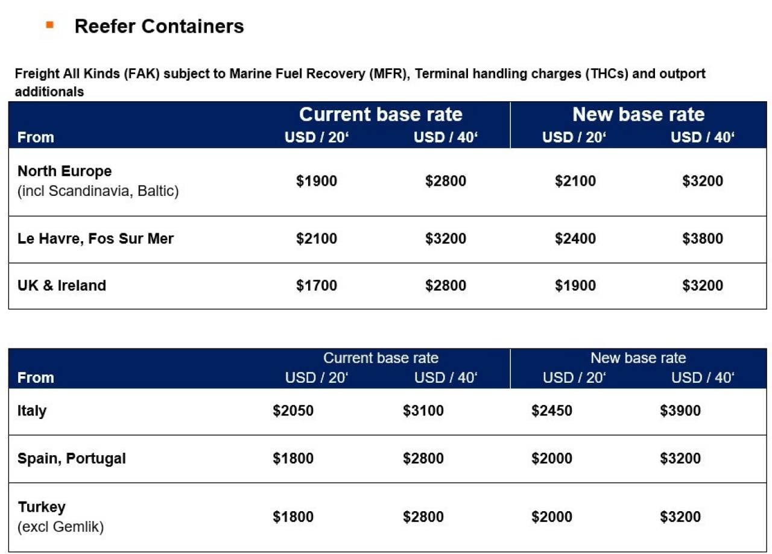Click Italy current 20' rate $2050
The image size is (772, 554).
pos(293,411)
